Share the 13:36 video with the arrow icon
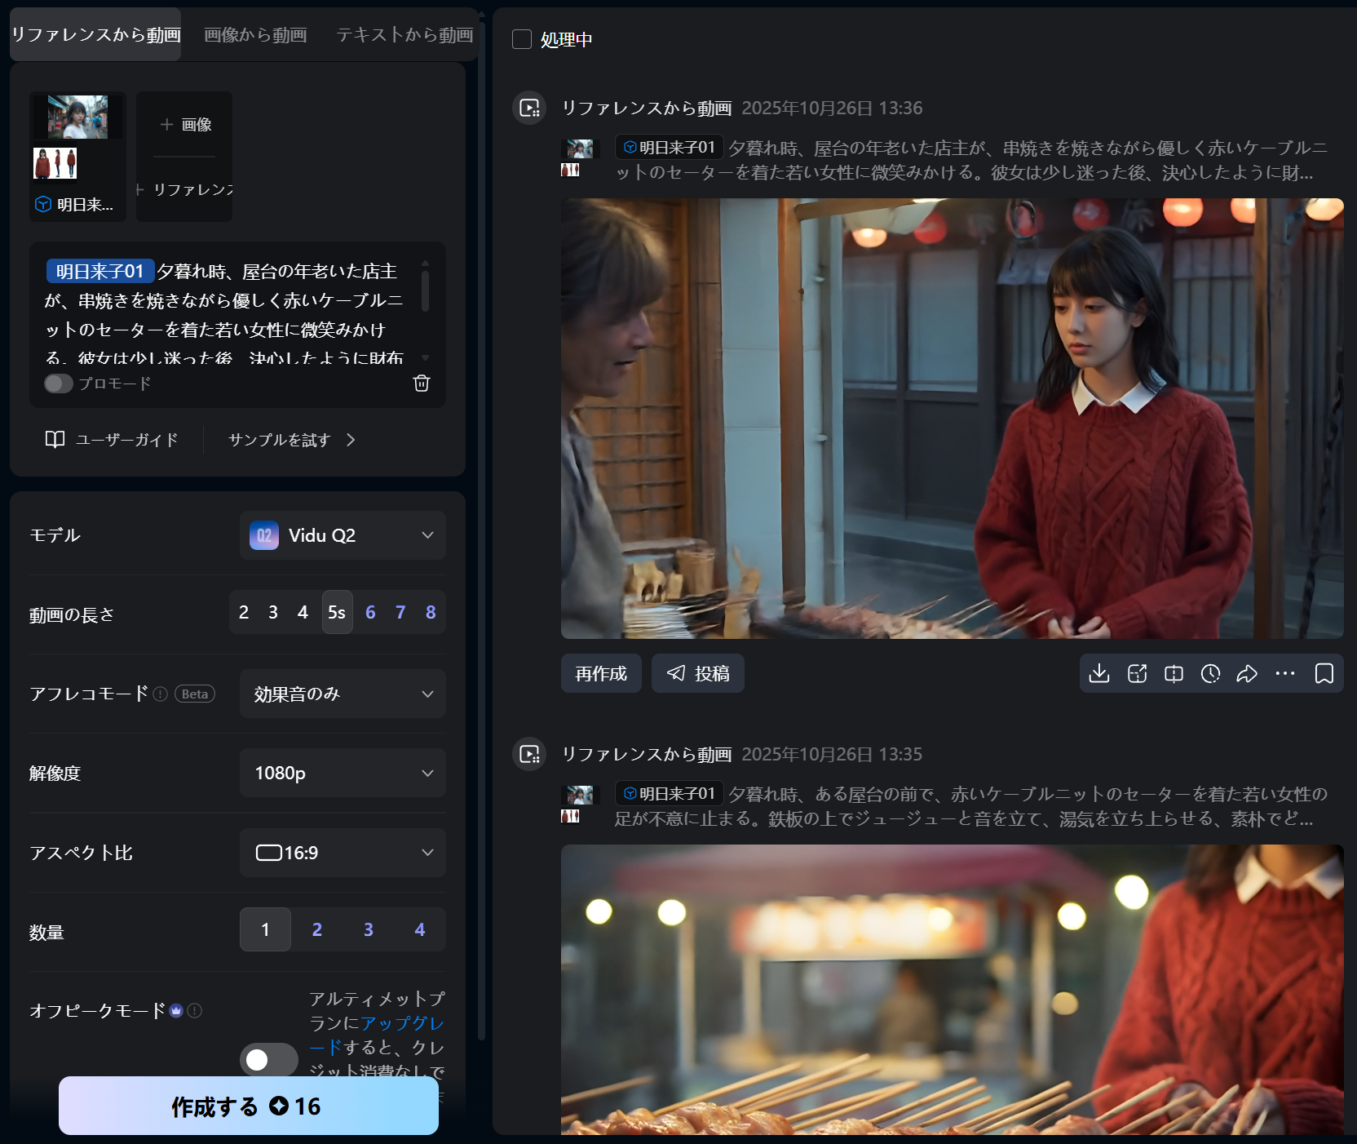Viewport: 1357px width, 1144px height. (1247, 673)
